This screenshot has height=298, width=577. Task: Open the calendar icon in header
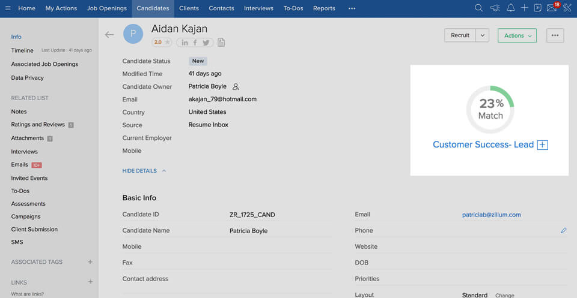click(537, 8)
